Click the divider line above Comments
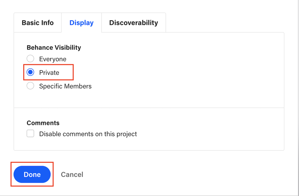This screenshot has height=196, width=299. coord(149,108)
